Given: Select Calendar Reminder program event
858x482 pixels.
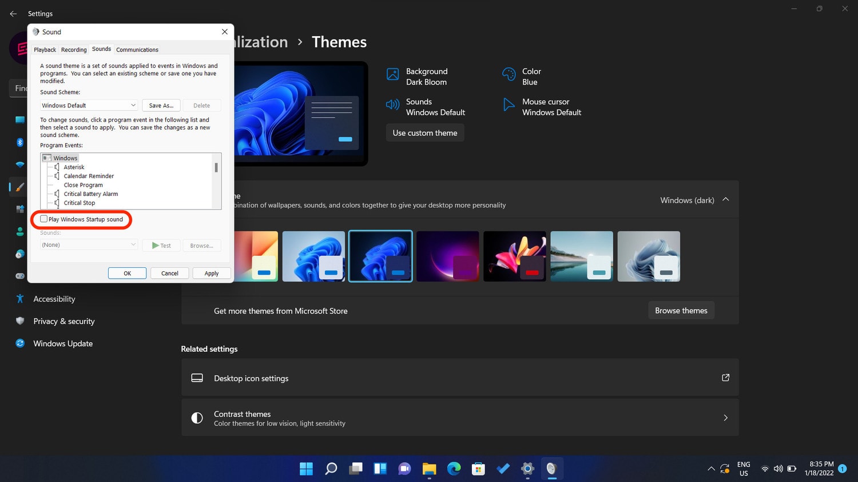Looking at the screenshot, I should 89,176.
